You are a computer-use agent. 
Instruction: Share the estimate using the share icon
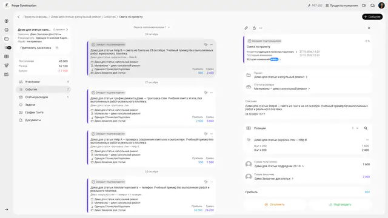254,28
